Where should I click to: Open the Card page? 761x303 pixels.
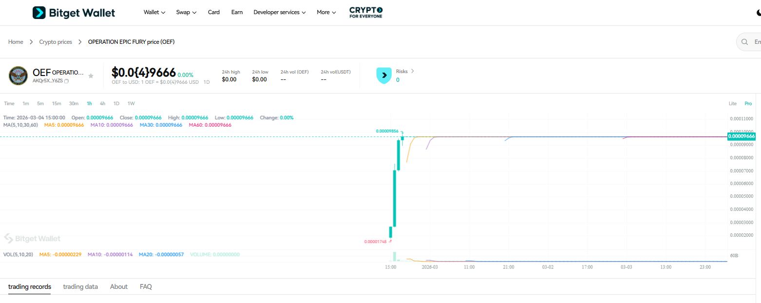coord(214,12)
